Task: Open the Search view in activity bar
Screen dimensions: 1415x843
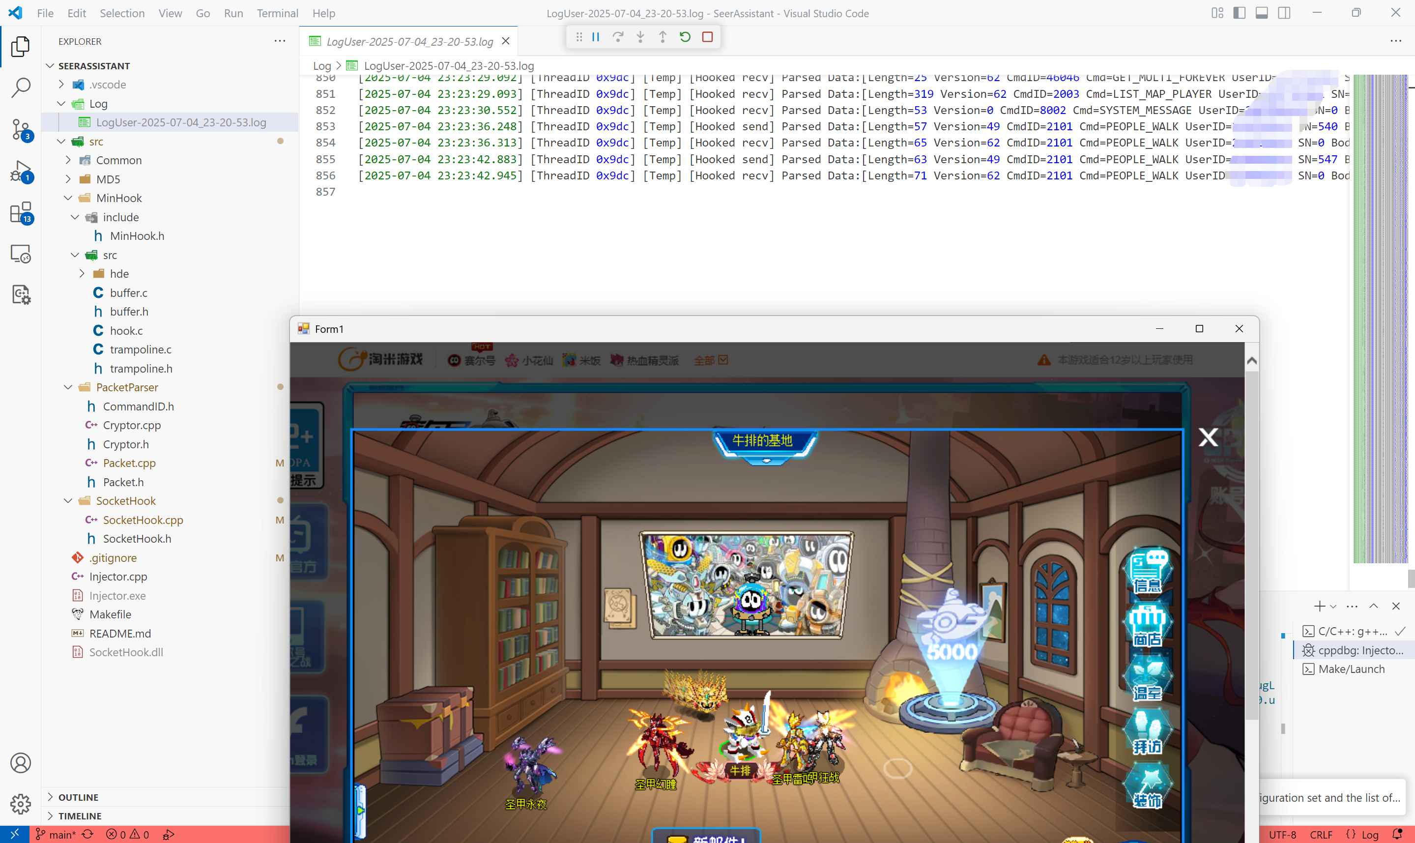Action: click(21, 87)
